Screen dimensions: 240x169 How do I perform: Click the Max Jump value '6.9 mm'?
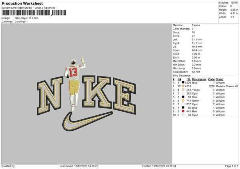pyautogui.click(x=196, y=68)
